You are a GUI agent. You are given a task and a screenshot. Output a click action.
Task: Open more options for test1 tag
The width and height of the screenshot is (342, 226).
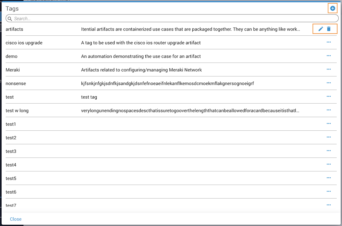329,123
